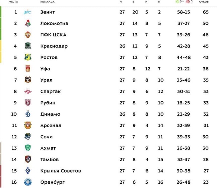The height and width of the screenshot is (188, 217).
Task: Sort by the КОМАНДА column header
Action: [47, 2]
